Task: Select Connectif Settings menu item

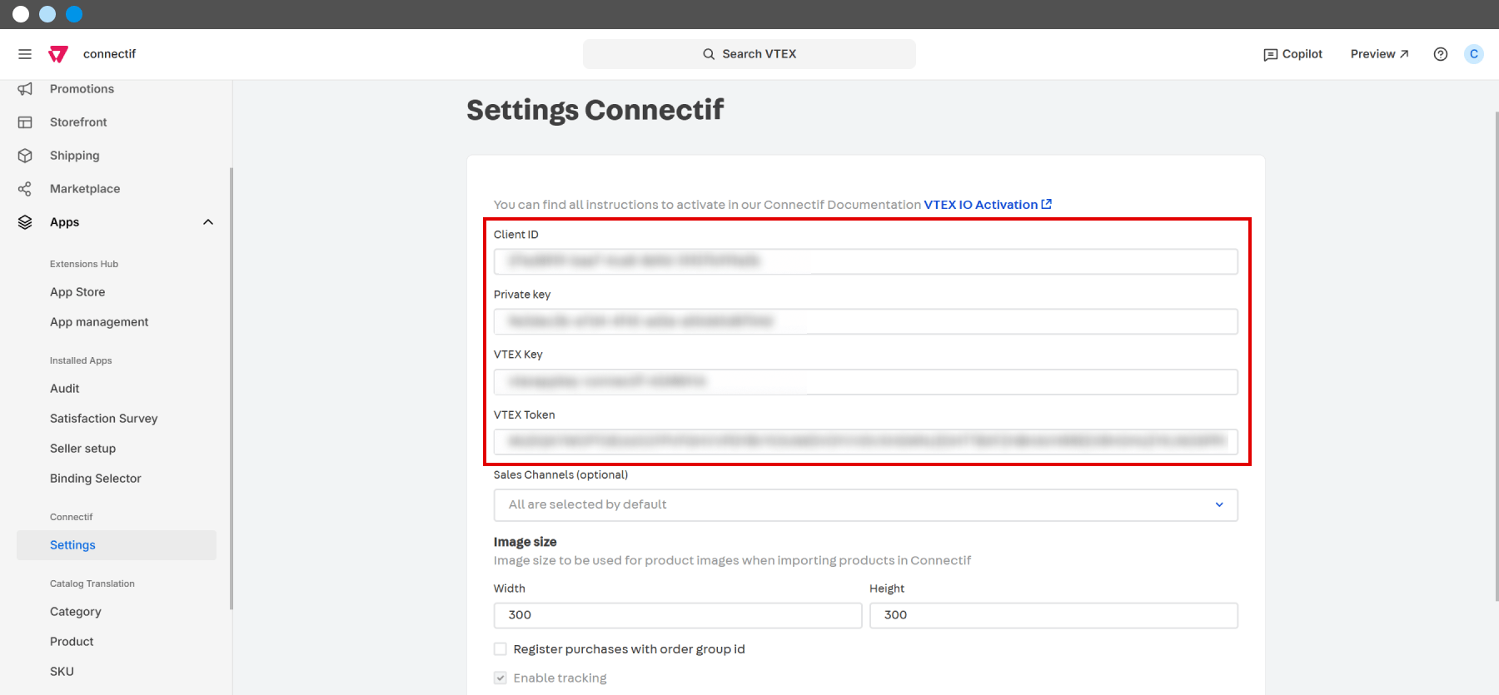Action: coord(117,545)
